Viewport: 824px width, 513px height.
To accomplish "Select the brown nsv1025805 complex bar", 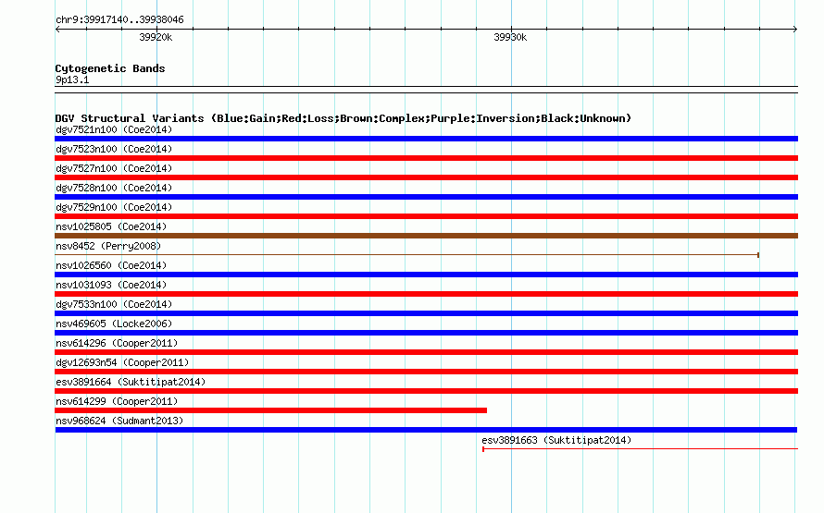I will click(x=426, y=236).
